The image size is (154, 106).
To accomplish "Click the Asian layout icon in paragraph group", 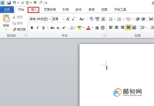I will [x=151, y=19].
